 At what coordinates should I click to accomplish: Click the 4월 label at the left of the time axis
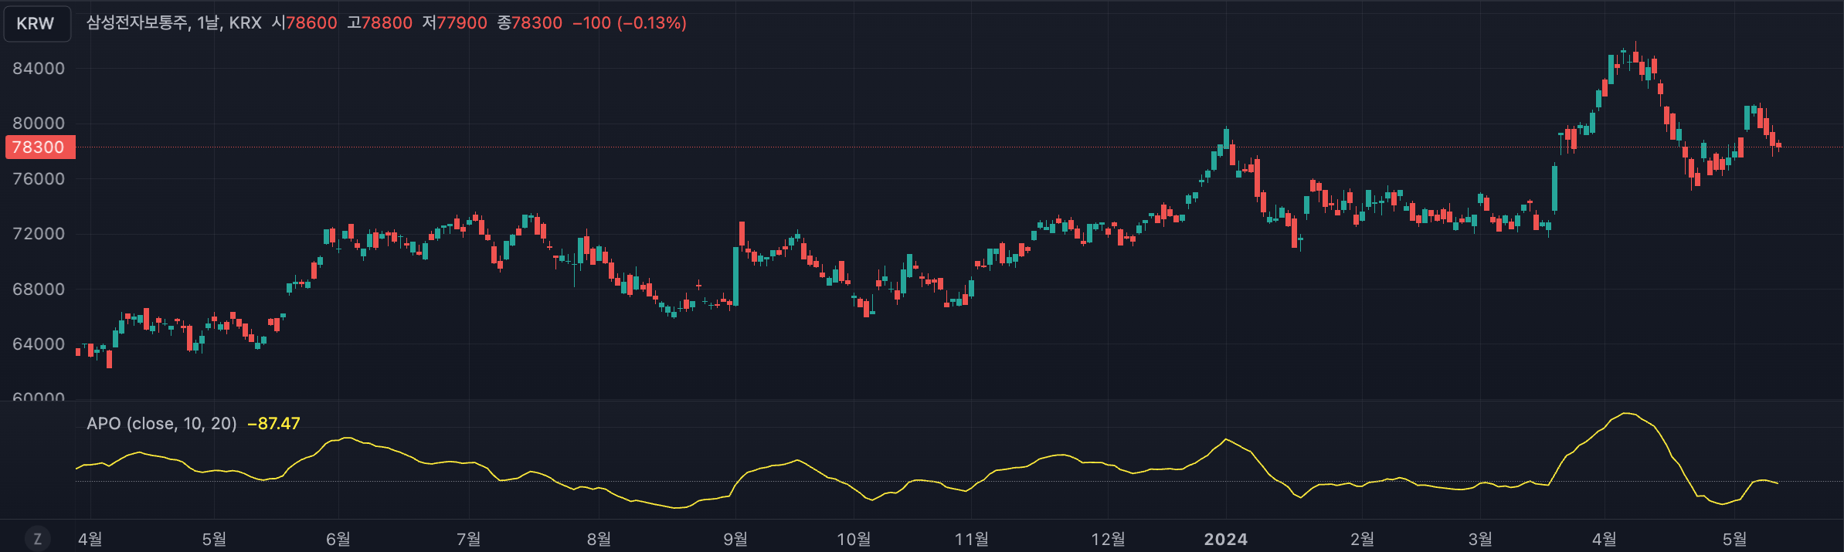pyautogui.click(x=90, y=540)
